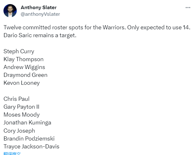Click the Steph Curry line
Viewport: 196px width, 155px height.
[19, 51]
